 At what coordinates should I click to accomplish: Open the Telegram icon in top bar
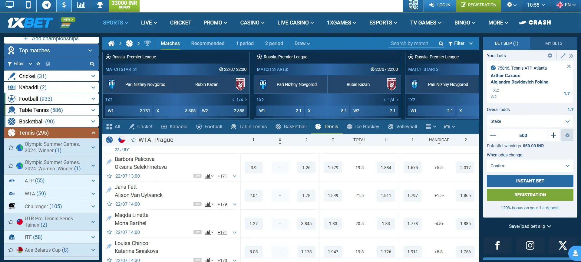point(46,5)
